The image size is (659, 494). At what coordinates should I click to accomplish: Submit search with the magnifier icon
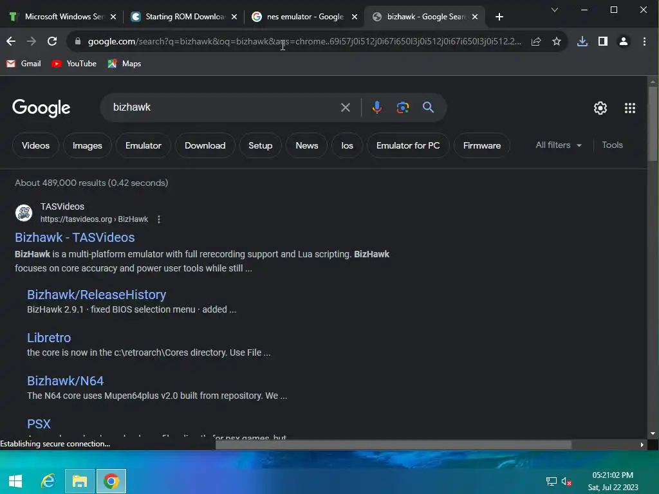point(428,107)
